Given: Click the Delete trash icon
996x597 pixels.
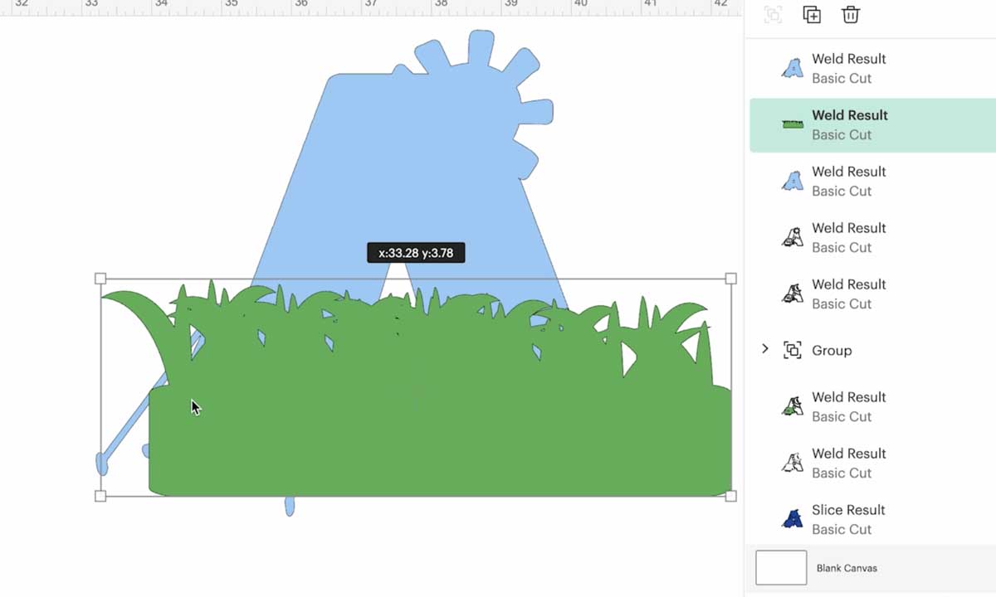Looking at the screenshot, I should pyautogui.click(x=850, y=14).
